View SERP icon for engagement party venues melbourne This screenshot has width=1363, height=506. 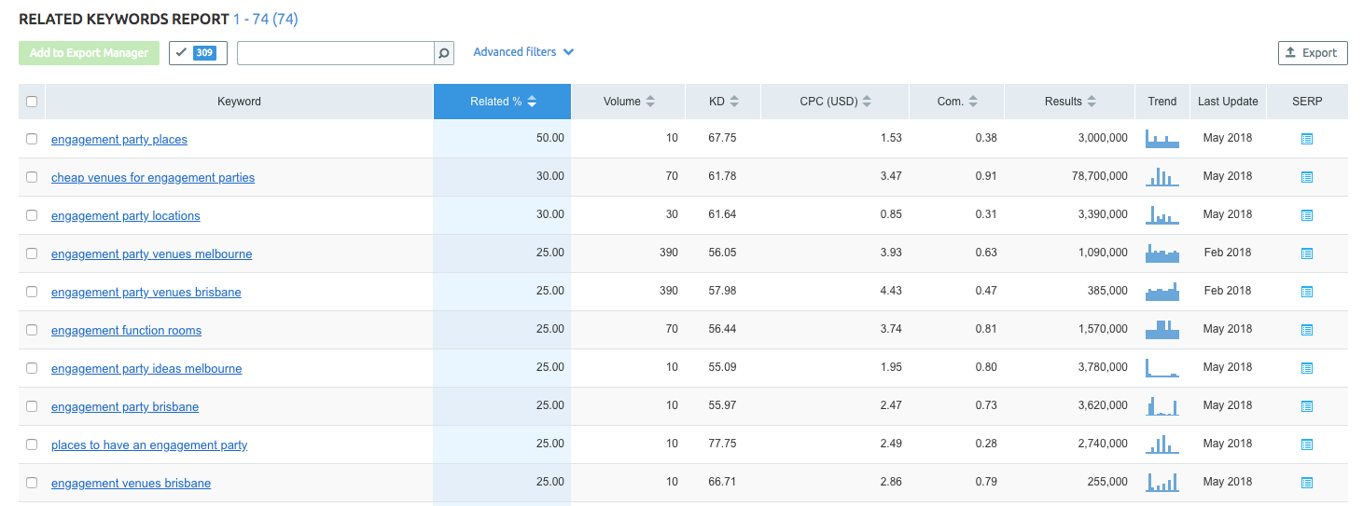pos(1306,253)
